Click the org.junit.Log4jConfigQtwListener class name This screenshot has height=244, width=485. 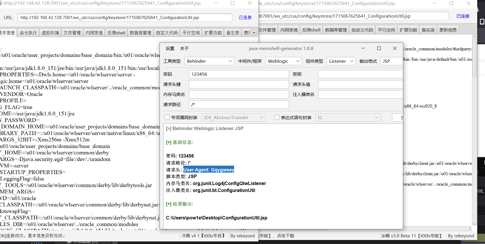(229, 183)
